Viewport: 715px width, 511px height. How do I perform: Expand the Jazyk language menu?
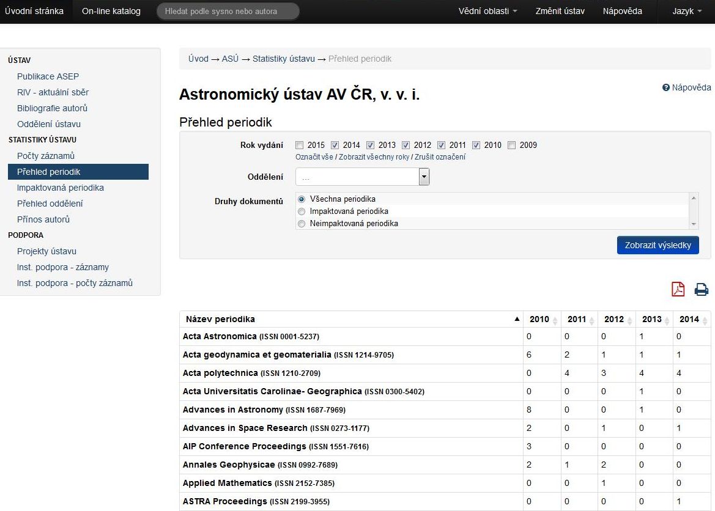point(687,12)
